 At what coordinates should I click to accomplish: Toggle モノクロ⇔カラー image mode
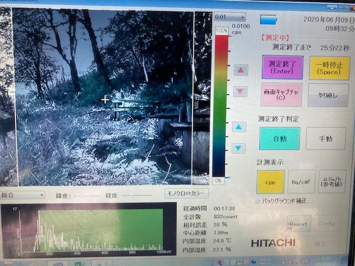(x=187, y=193)
